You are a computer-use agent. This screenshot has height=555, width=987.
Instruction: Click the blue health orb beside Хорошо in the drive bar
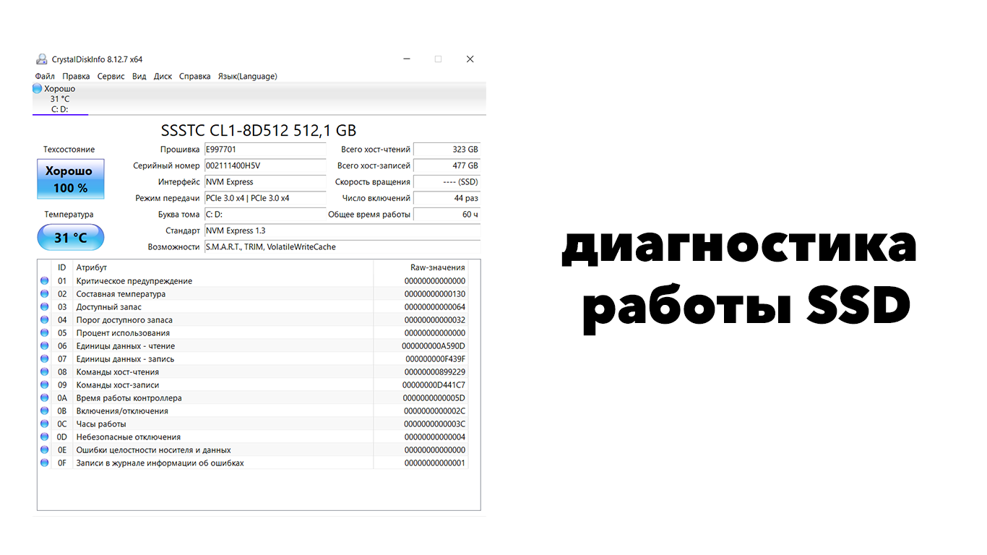pyautogui.click(x=38, y=88)
